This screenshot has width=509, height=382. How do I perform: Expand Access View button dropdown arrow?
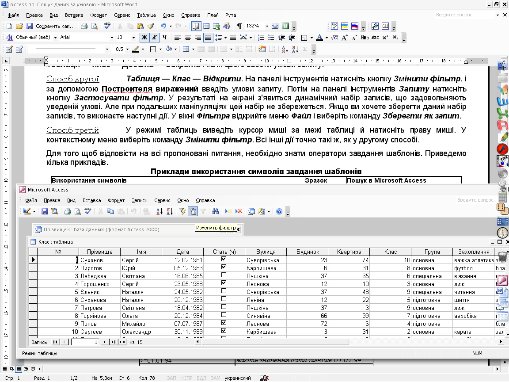tap(34, 211)
